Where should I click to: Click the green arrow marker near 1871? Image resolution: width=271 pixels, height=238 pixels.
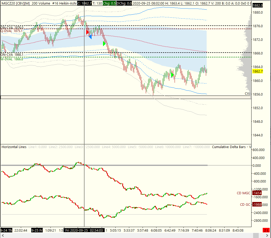pos(104,44)
